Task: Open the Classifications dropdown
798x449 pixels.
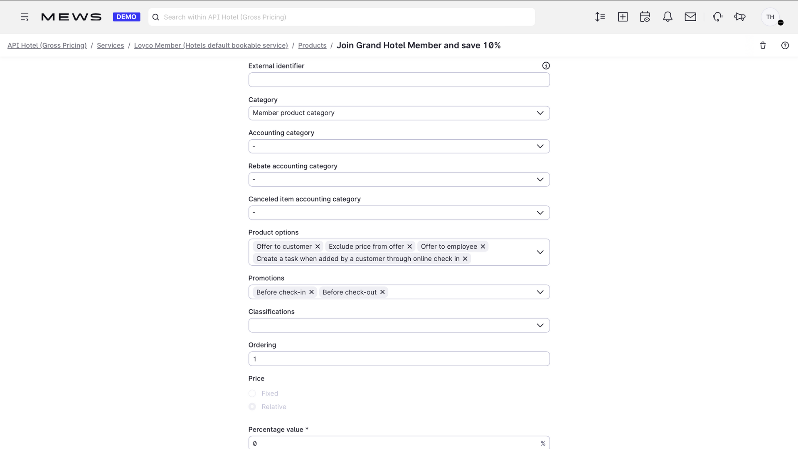Action: tap(399, 325)
